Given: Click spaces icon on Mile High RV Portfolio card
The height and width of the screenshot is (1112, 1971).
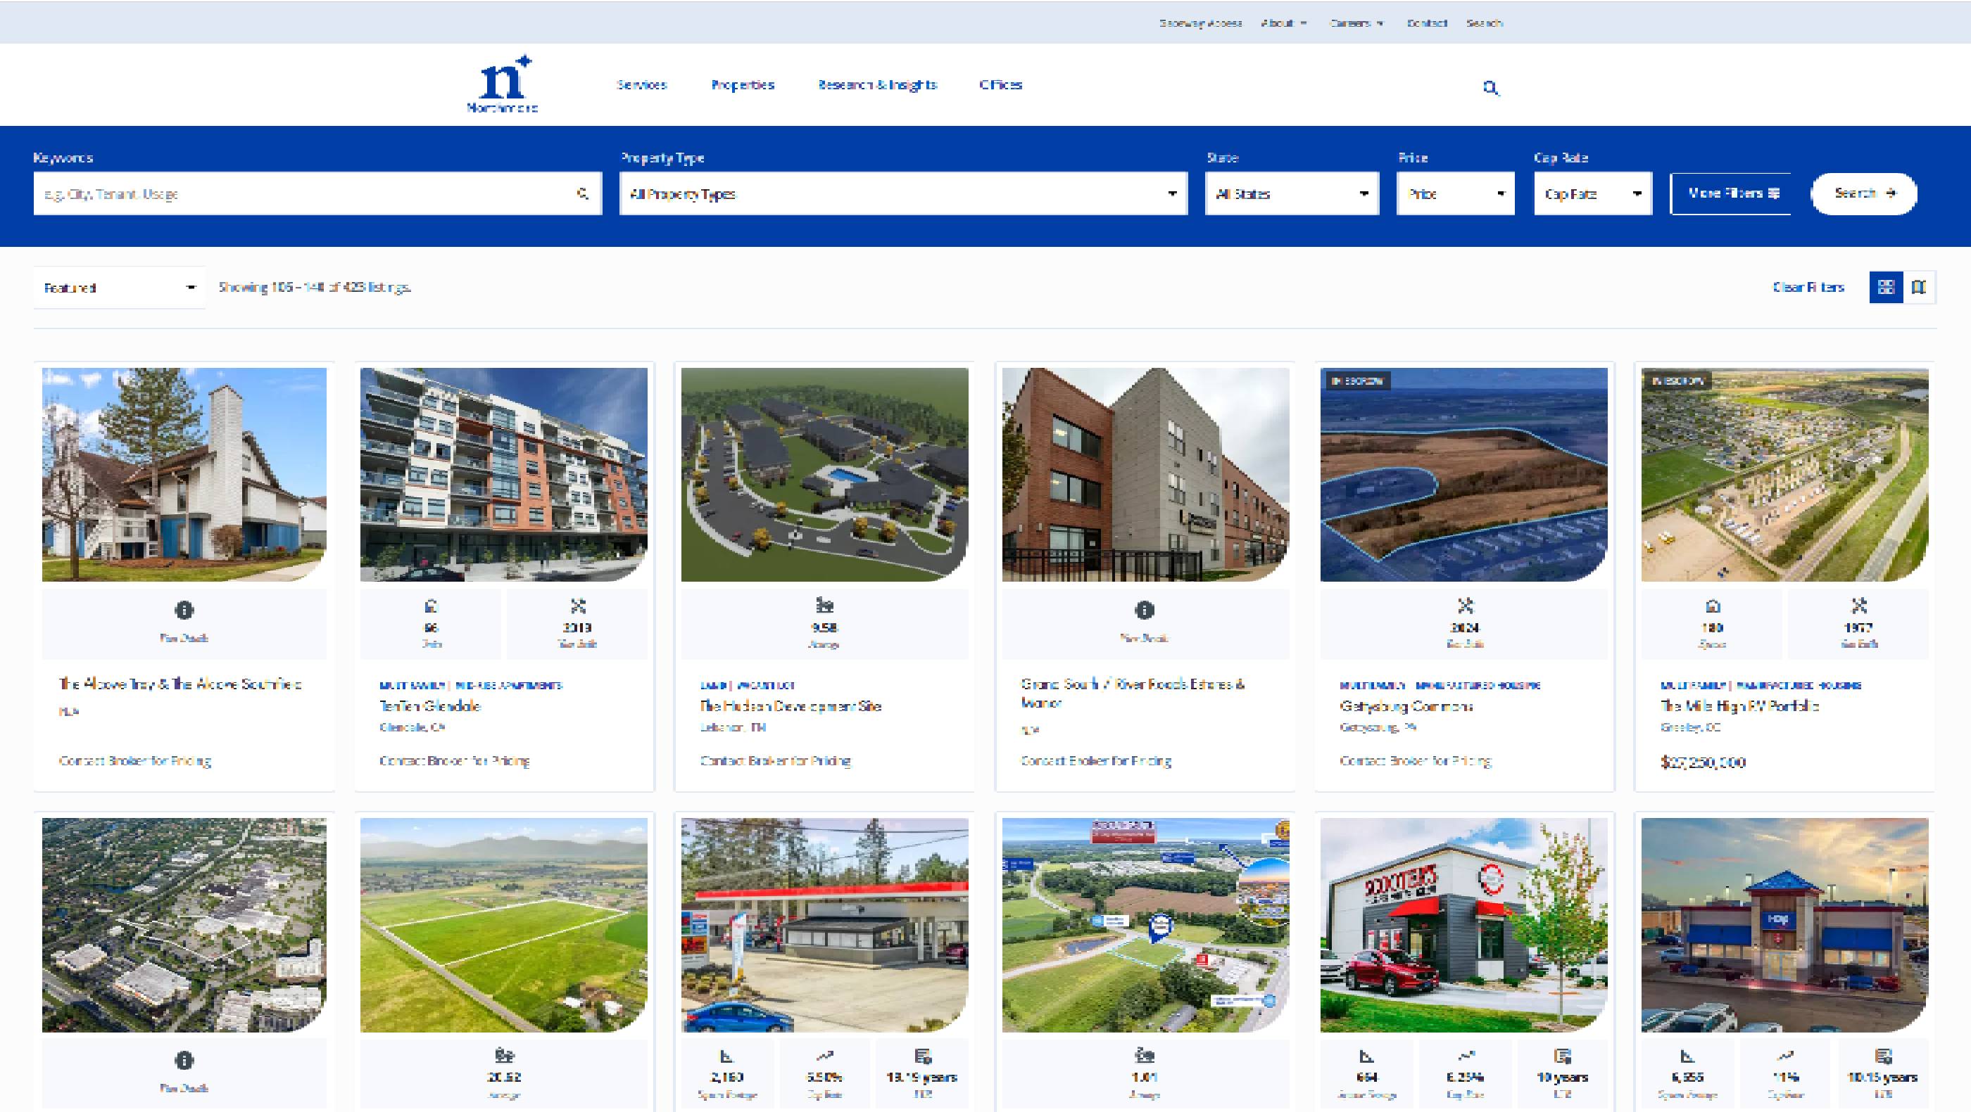Looking at the screenshot, I should [1713, 606].
